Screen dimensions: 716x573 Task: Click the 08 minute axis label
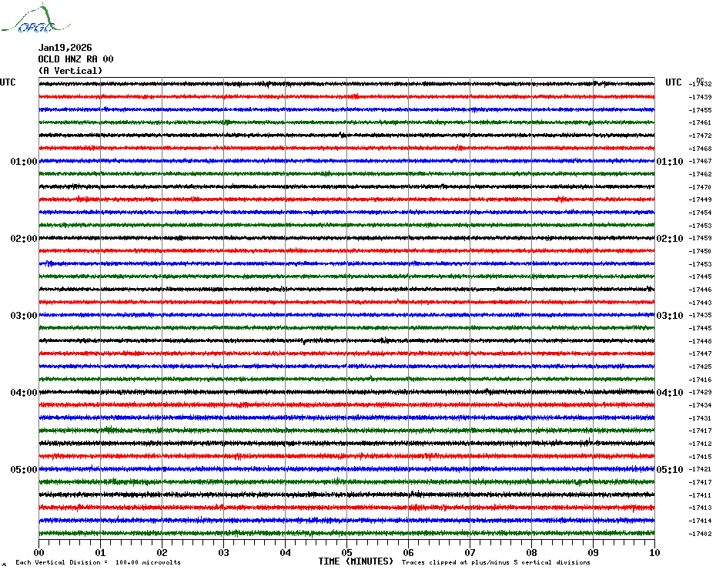[x=531, y=552]
